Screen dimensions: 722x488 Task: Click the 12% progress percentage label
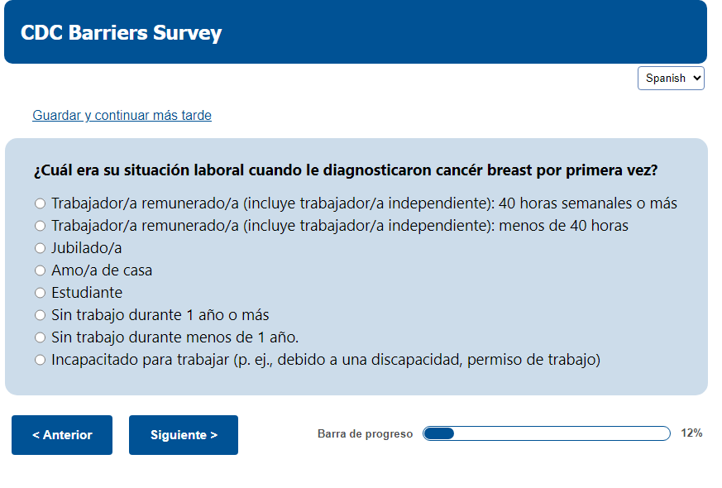click(691, 433)
